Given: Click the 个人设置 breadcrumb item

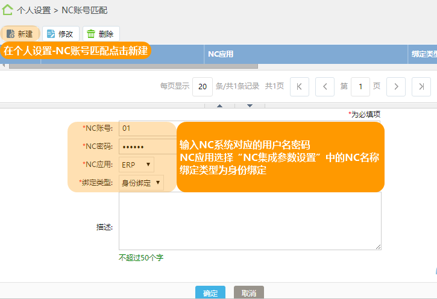Looking at the screenshot, I should 33,10.
